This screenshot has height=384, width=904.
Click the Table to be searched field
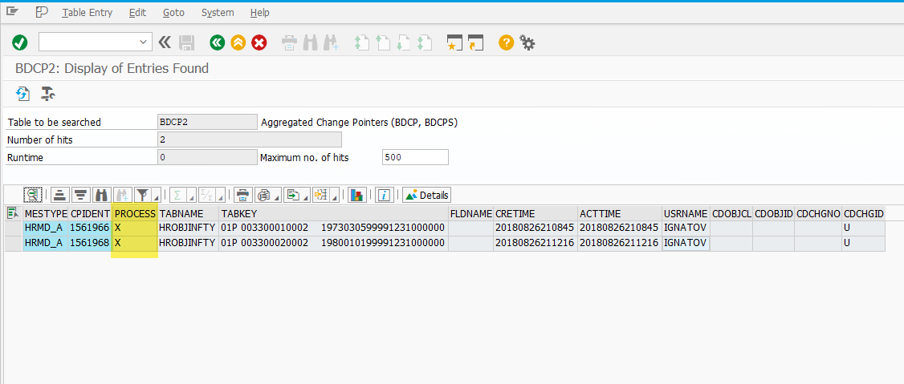pos(208,122)
